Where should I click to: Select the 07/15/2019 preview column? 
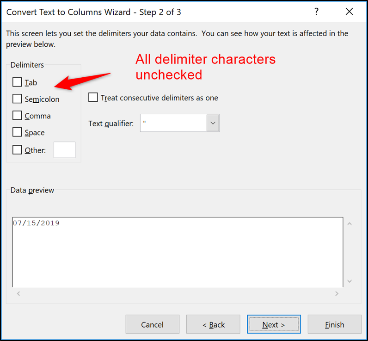36,223
